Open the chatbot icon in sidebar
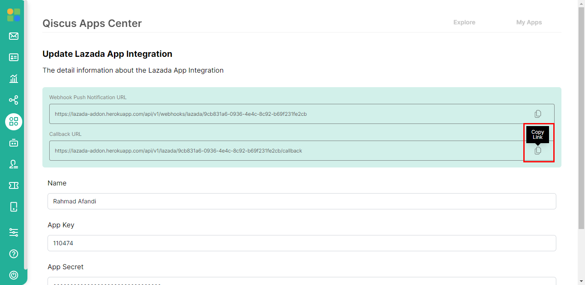The height and width of the screenshot is (285, 585). (14, 143)
